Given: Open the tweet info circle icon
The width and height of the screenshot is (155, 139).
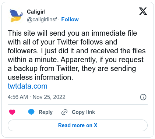Looking at the screenshot, I should pos(143,97).
